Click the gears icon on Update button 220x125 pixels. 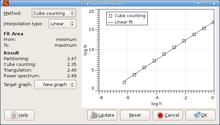click(94, 115)
